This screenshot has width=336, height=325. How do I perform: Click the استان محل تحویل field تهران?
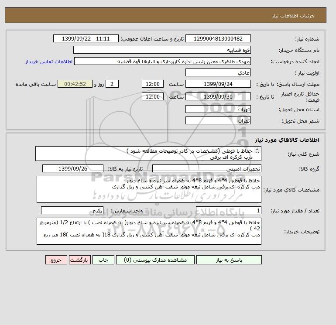(x=218, y=109)
